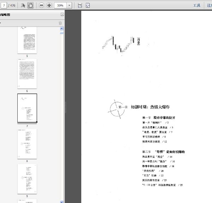
Task: Select page 9 thumbnail
Action: click(27, 179)
